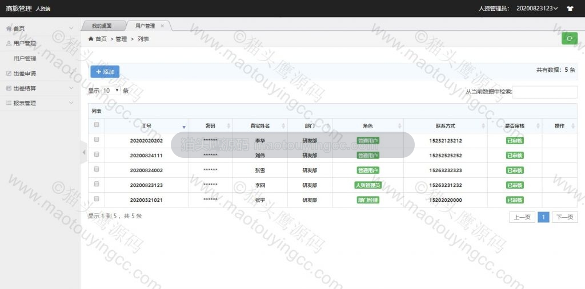
Task: Open the 用户管理 submenu item
Action: (25, 59)
